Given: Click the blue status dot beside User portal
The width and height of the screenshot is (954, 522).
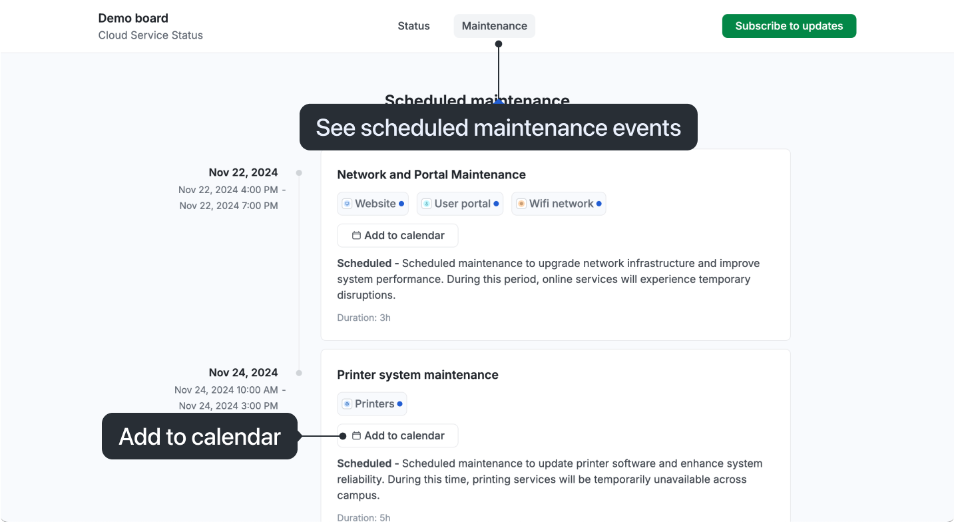Looking at the screenshot, I should click(496, 204).
